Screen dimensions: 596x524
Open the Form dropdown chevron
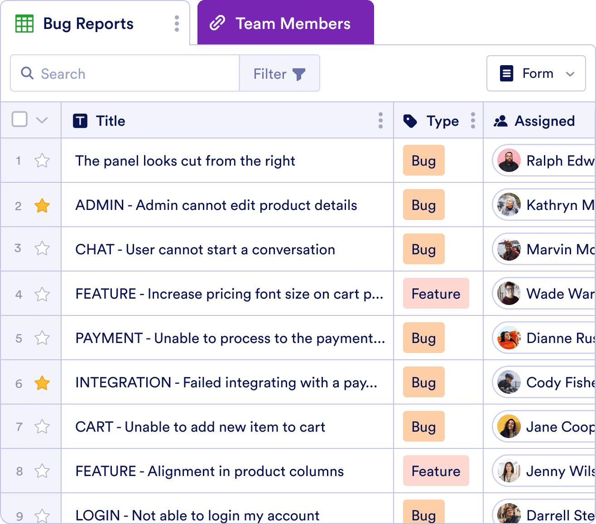(x=570, y=73)
